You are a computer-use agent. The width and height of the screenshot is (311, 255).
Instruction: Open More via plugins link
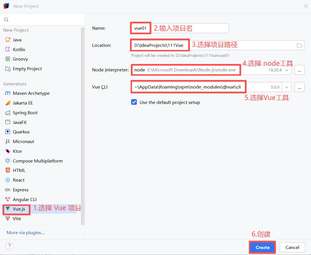pos(26,232)
